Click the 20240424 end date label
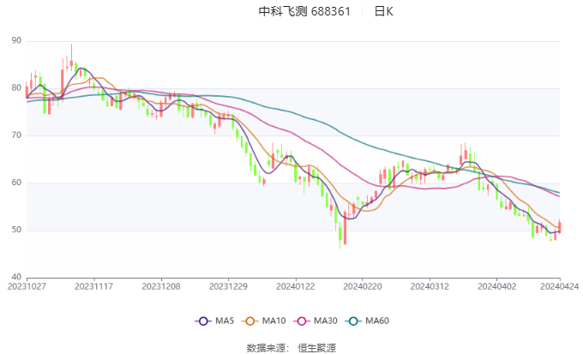583x354 pixels. [x=557, y=287]
